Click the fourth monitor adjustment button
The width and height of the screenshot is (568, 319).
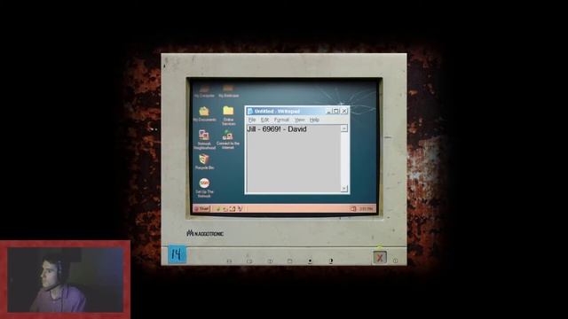290,261
